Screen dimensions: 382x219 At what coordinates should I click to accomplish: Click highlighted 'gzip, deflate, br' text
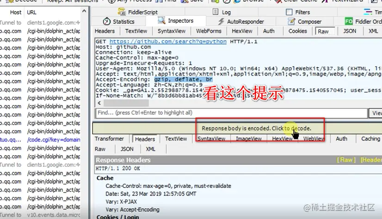click(184, 80)
